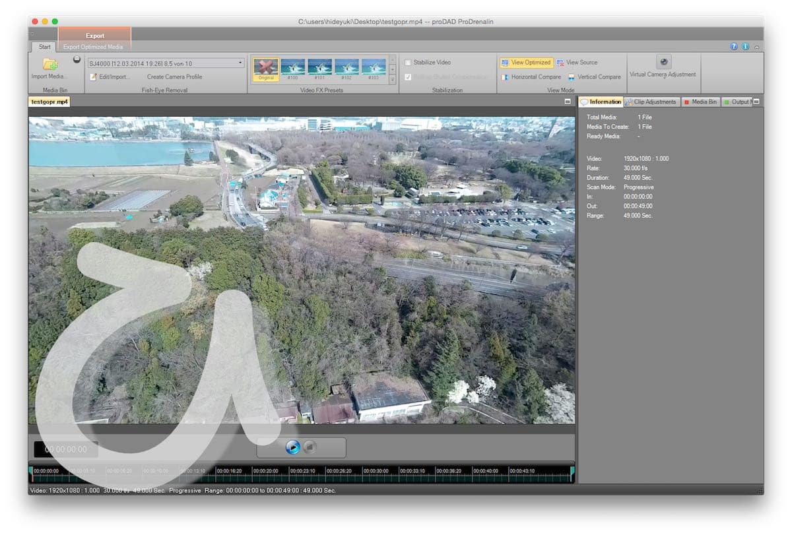The width and height of the screenshot is (792, 535).
Task: Click the 00:00:30:00 mark on timeline
Action: click(x=375, y=471)
